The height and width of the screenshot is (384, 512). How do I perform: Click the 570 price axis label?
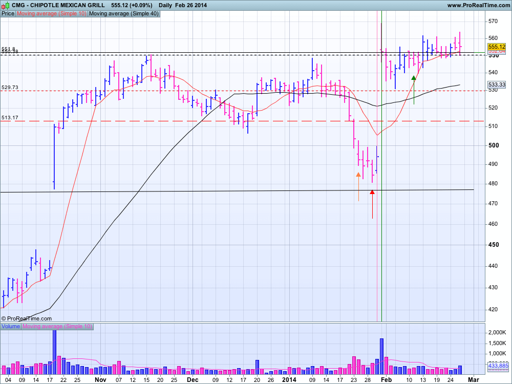point(493,21)
